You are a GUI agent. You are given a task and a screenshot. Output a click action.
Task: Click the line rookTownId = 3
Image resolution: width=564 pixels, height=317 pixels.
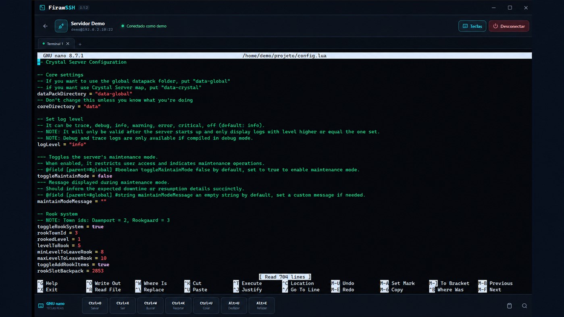coord(57,233)
